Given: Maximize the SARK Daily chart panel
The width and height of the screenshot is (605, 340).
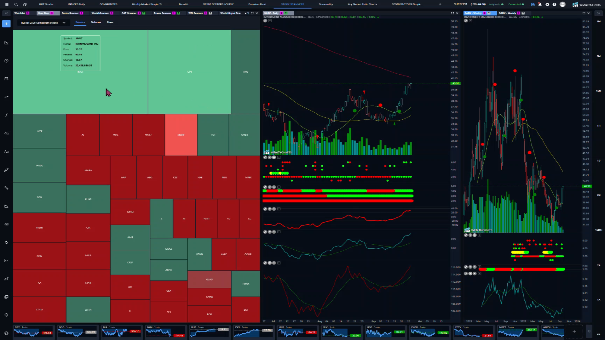Looking at the screenshot, I should (x=452, y=13).
